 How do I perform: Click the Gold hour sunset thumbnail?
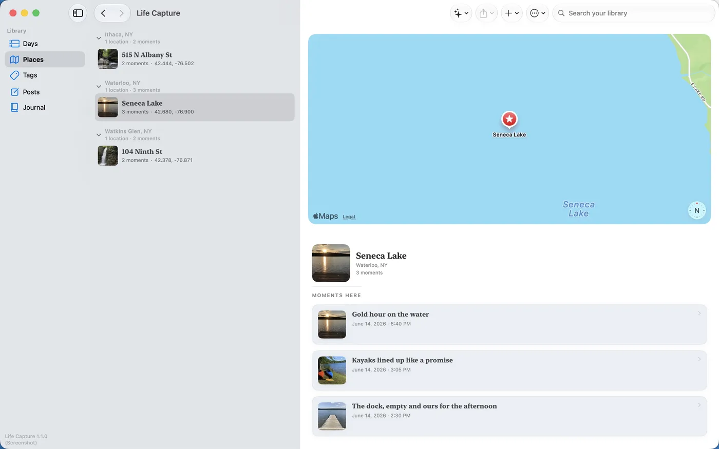click(x=332, y=324)
